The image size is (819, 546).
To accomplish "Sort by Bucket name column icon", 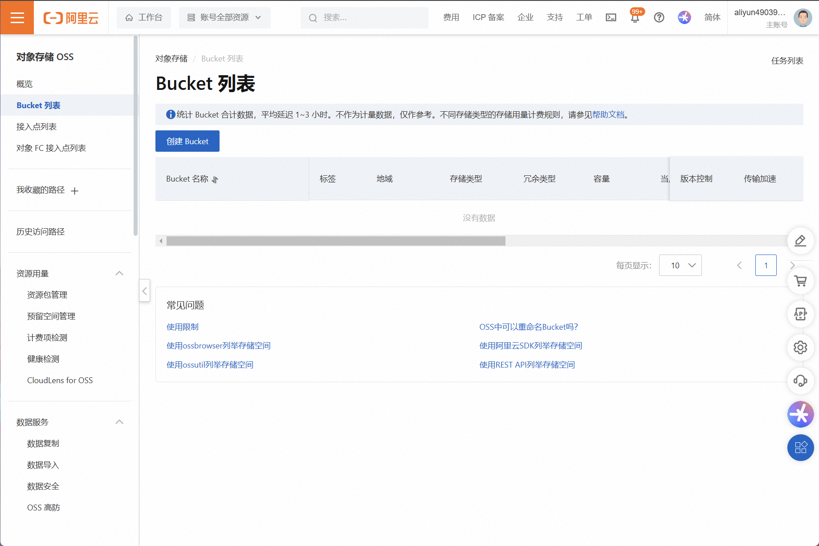I will click(x=215, y=179).
